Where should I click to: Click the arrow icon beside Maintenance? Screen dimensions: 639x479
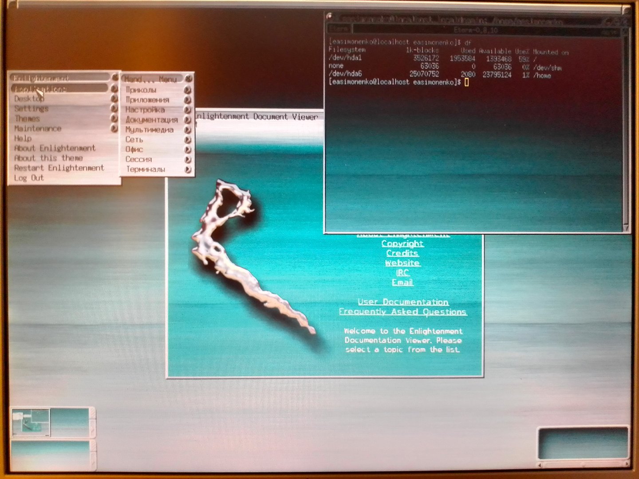click(x=114, y=129)
